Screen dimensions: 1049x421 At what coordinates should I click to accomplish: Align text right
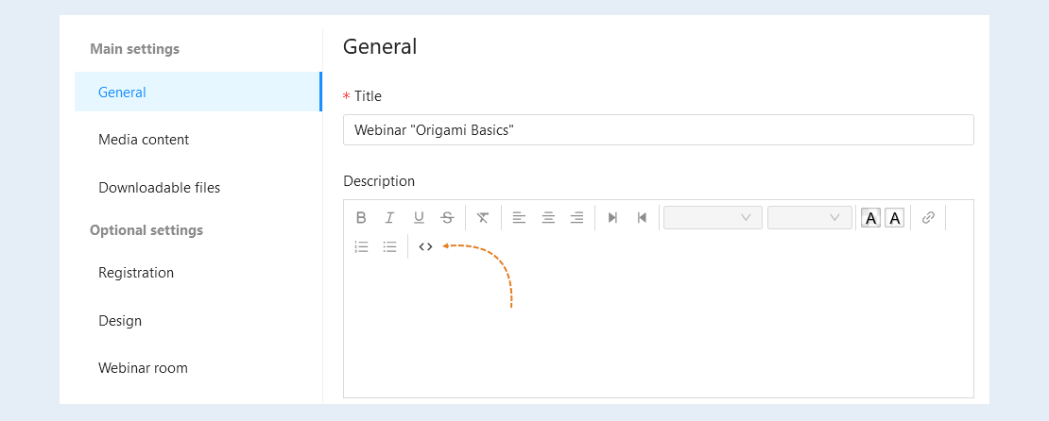[577, 217]
